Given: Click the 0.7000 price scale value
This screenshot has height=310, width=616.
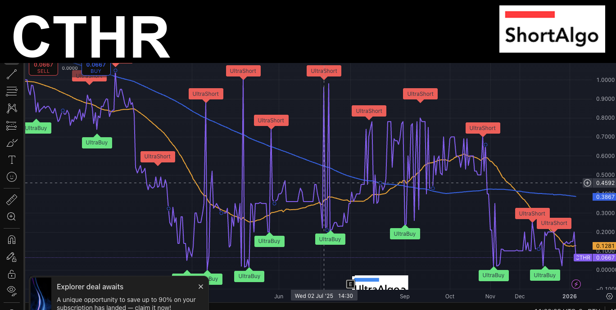Looking at the screenshot, I should 605,137.
